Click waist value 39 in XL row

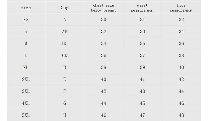point(142,67)
